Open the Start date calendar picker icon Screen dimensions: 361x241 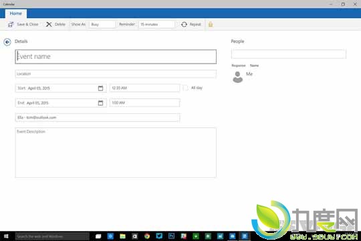100,88
